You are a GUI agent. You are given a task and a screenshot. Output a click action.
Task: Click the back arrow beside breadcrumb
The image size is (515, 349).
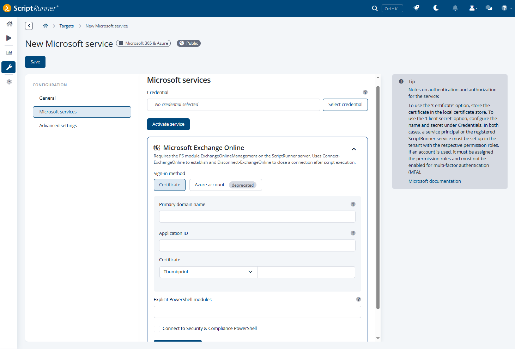(29, 26)
